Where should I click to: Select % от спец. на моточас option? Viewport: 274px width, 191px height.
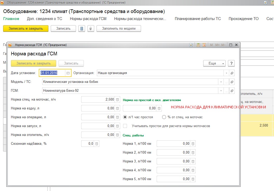point(164,117)
